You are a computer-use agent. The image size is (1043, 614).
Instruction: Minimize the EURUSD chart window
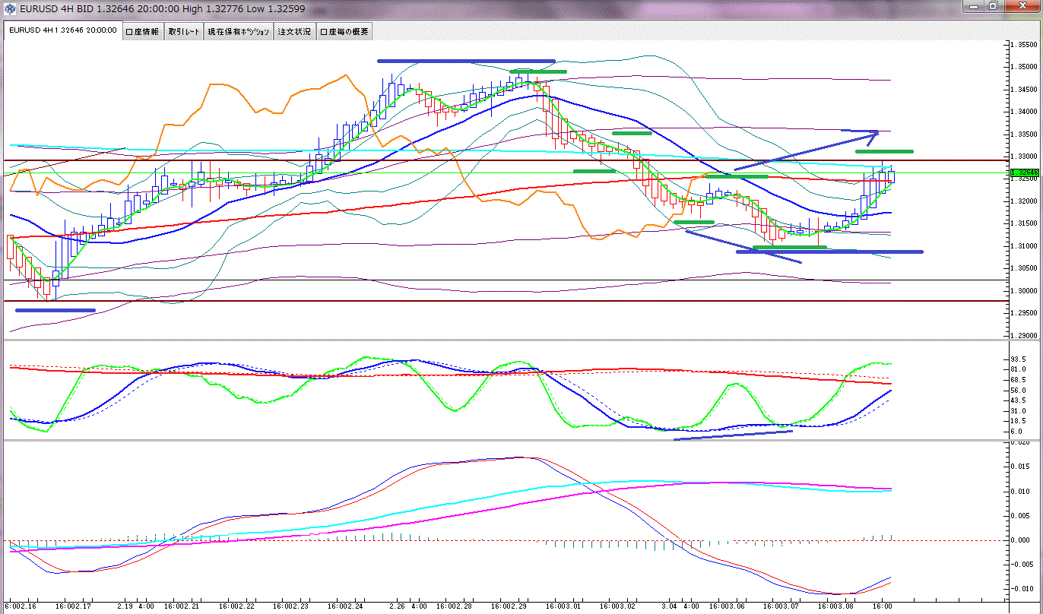tap(974, 6)
